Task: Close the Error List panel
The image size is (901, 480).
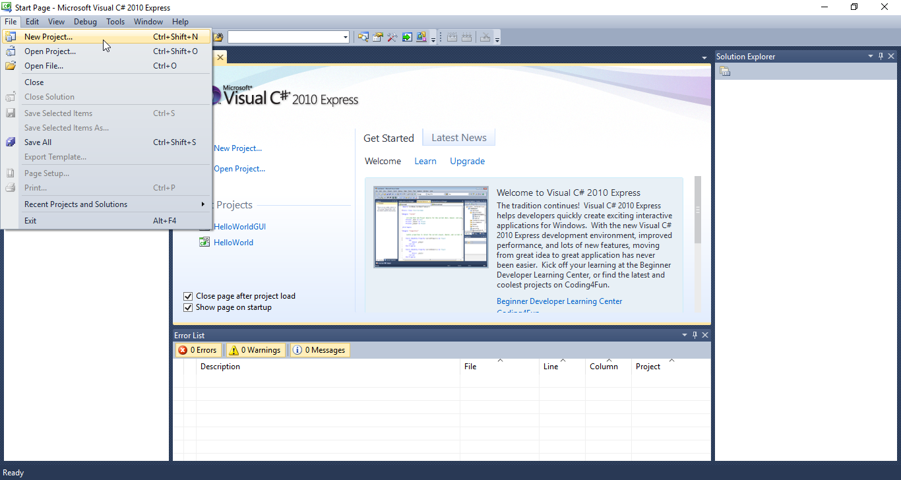Action: (705, 335)
